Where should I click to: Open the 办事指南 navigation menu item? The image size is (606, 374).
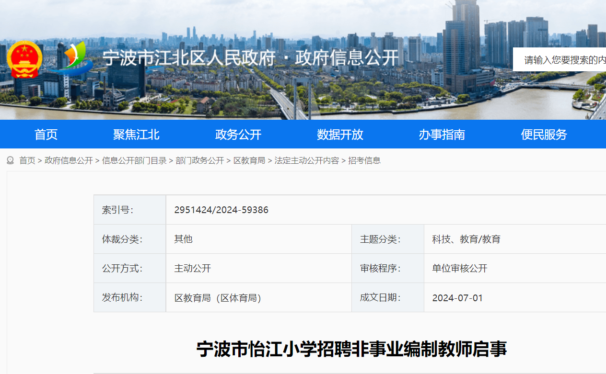(x=442, y=135)
